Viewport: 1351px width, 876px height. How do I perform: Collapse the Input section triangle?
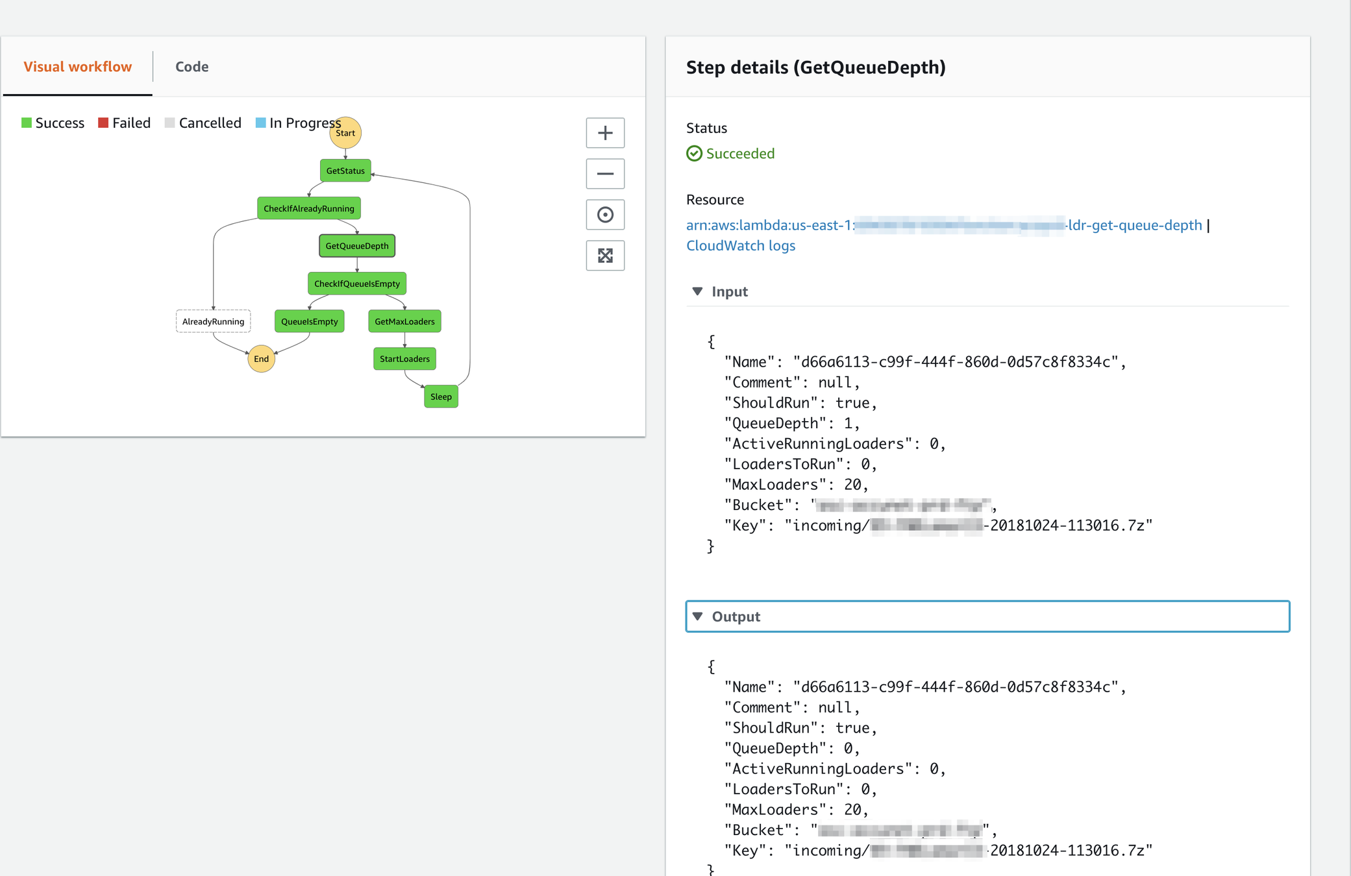(697, 291)
